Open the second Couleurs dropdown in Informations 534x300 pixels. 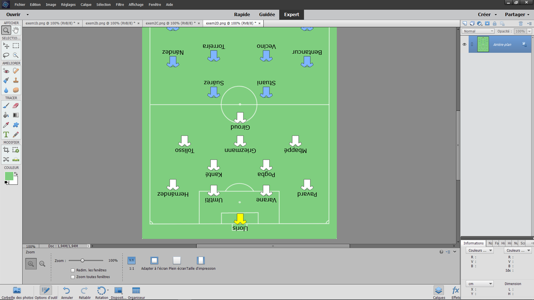pyautogui.click(x=518, y=250)
